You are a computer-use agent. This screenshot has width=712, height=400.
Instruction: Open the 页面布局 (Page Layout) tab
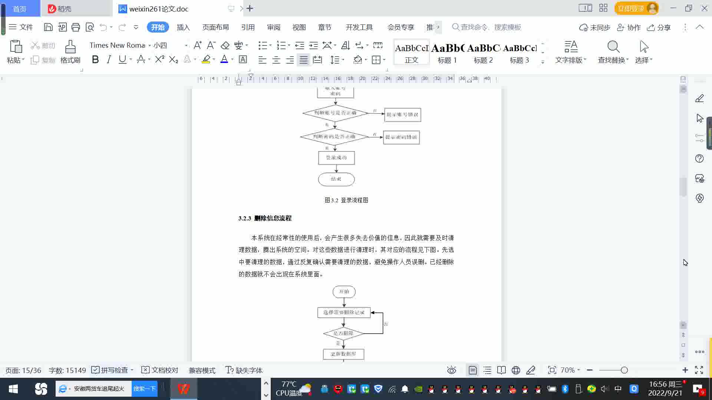pos(215,27)
